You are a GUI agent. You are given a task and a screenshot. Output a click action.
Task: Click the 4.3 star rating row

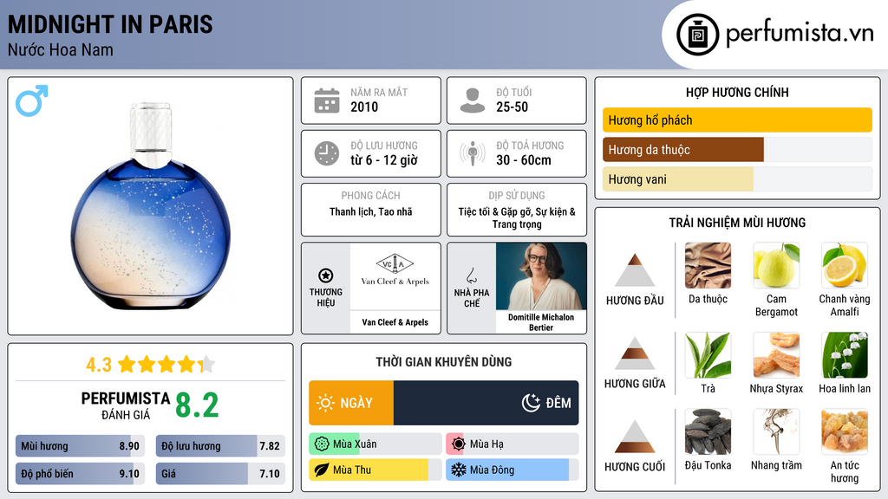tap(151, 365)
